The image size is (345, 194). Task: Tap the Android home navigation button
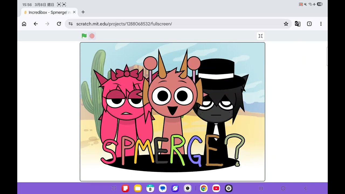pos(283,188)
